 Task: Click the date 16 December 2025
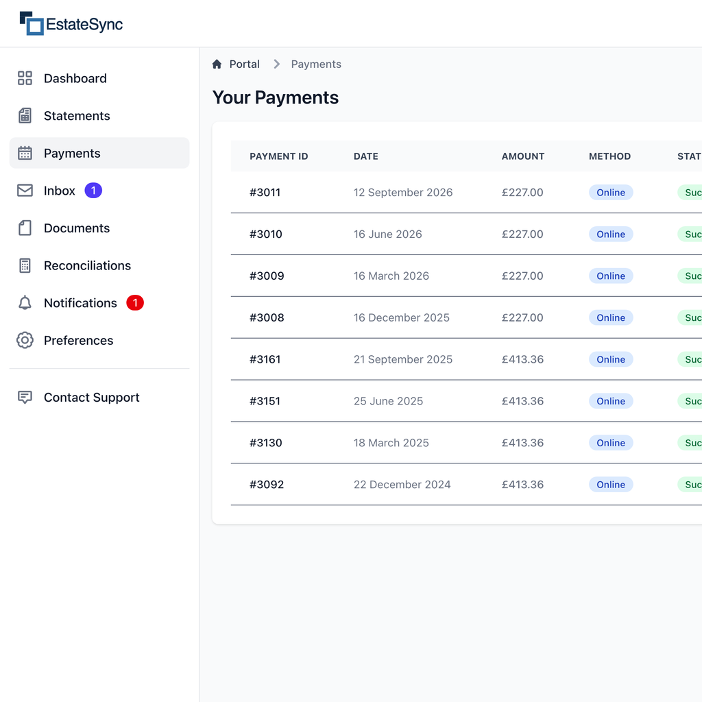tap(402, 317)
